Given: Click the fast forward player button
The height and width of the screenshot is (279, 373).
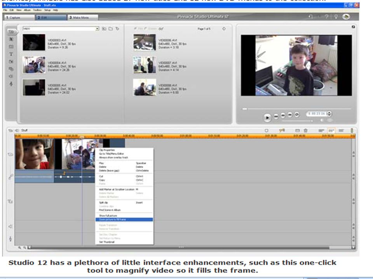Looking at the screenshot, I should (290, 115).
